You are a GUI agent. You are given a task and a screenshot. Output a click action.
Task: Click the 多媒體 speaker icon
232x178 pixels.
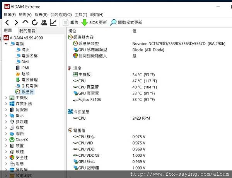(12, 122)
